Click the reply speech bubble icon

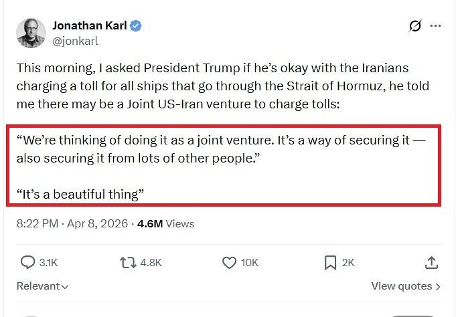(x=28, y=263)
